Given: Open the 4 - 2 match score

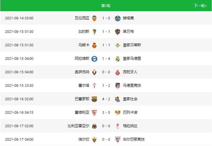Looking at the screenshot, I should point(106,99).
